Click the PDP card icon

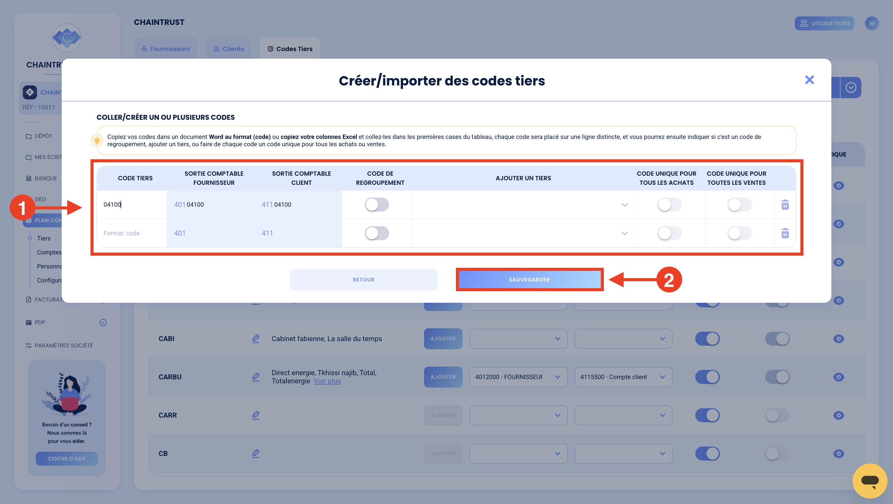tap(29, 322)
